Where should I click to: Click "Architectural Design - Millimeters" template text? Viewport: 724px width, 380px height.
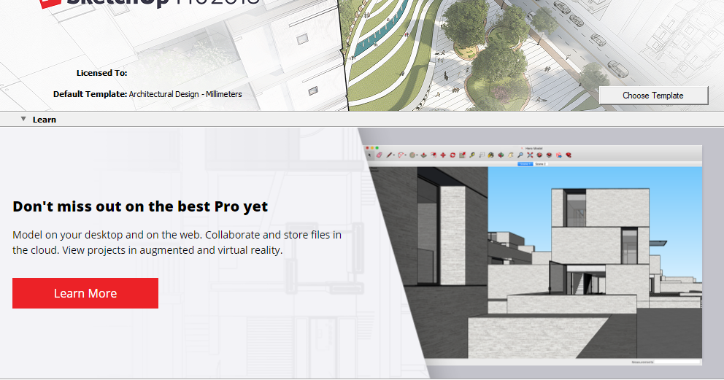point(185,94)
